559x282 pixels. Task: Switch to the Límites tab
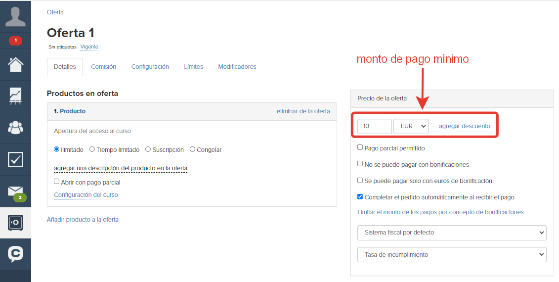point(194,67)
